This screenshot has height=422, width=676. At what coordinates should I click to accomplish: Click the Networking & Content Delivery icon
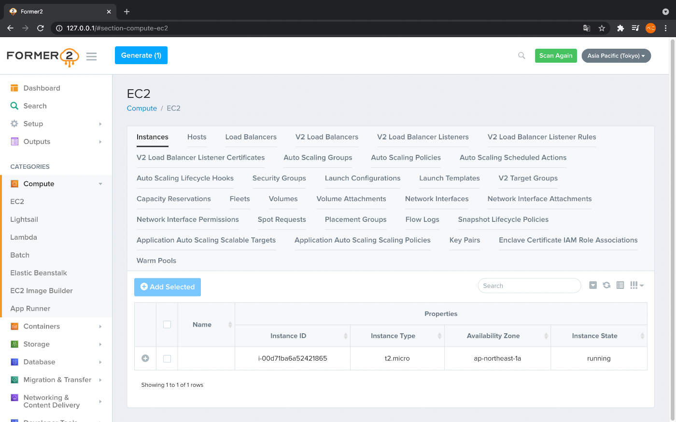point(14,398)
